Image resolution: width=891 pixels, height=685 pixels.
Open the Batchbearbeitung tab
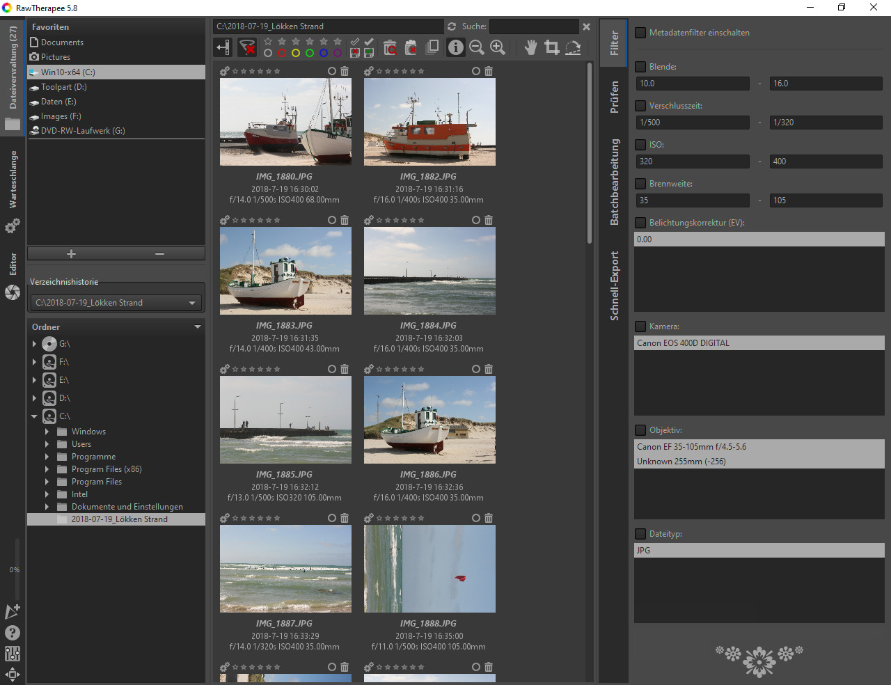[x=614, y=182]
